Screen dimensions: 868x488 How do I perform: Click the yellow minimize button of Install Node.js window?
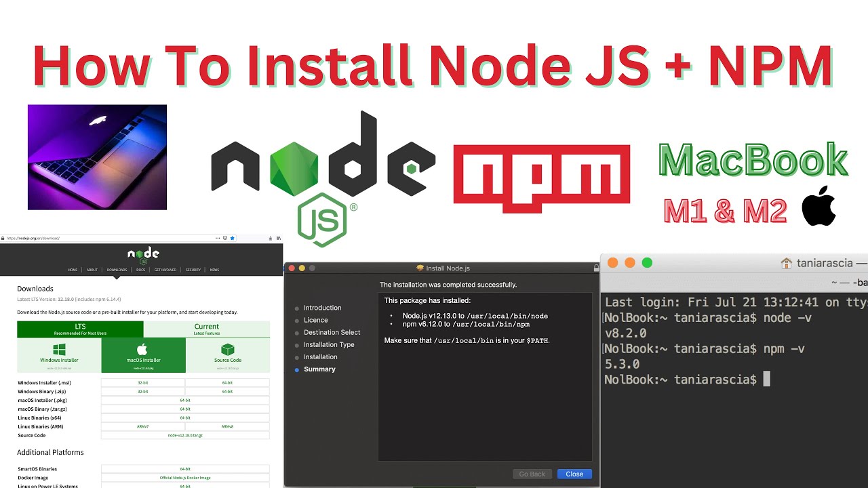(x=302, y=268)
